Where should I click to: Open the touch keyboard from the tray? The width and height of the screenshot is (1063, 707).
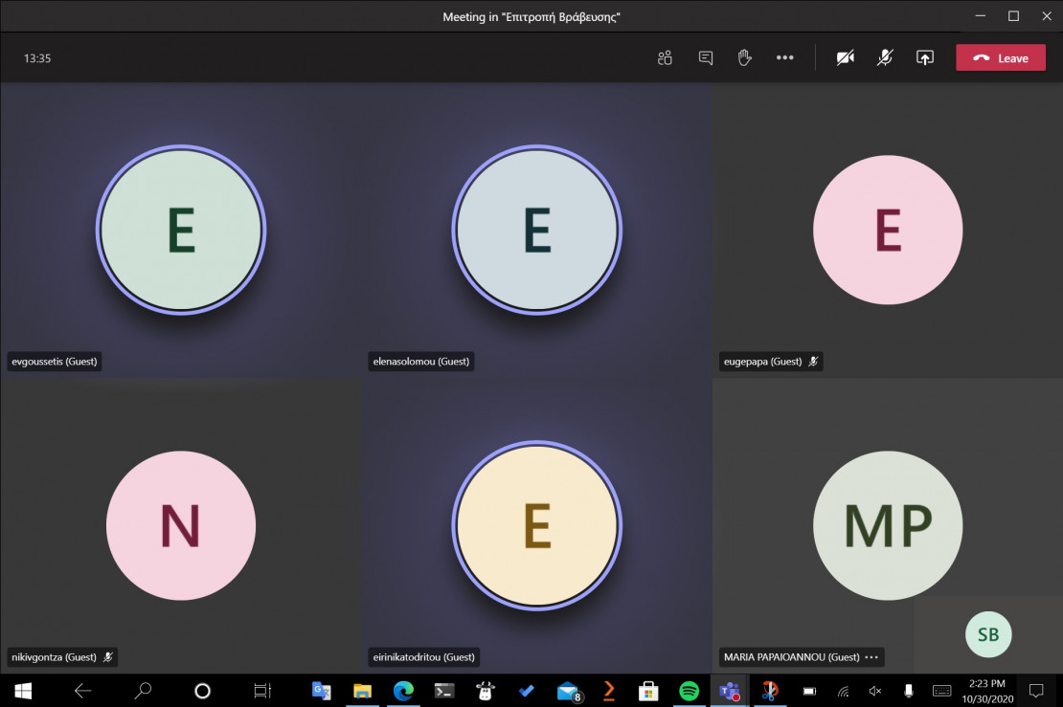[x=941, y=691]
